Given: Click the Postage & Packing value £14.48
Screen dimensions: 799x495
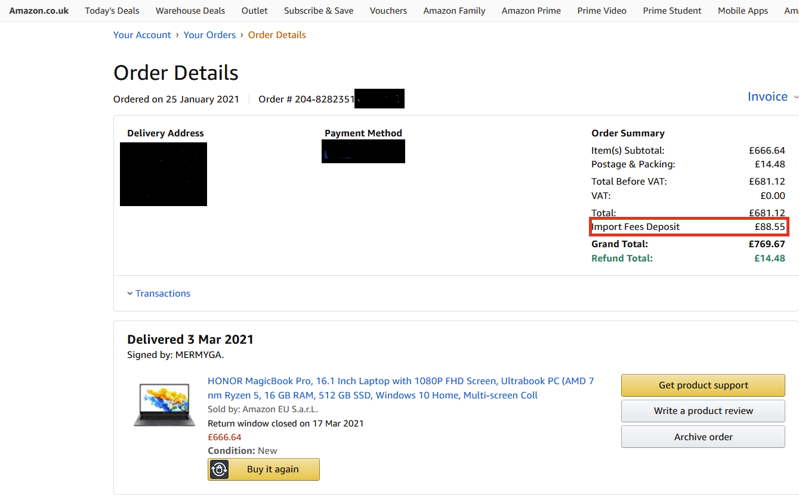Looking at the screenshot, I should [x=770, y=164].
